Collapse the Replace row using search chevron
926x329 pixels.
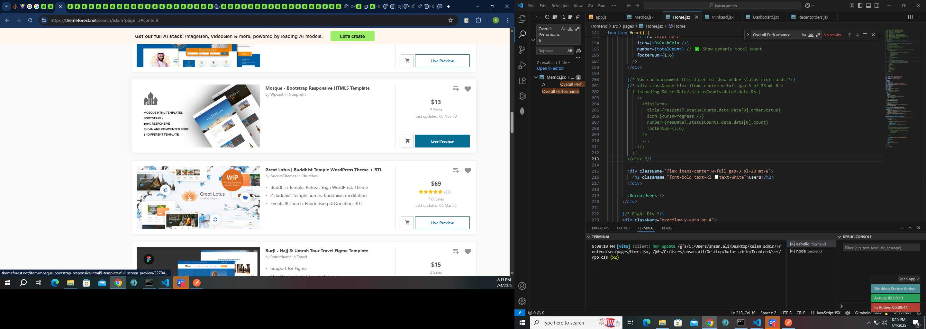point(533,40)
